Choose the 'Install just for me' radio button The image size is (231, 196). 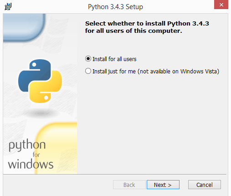[88, 71]
